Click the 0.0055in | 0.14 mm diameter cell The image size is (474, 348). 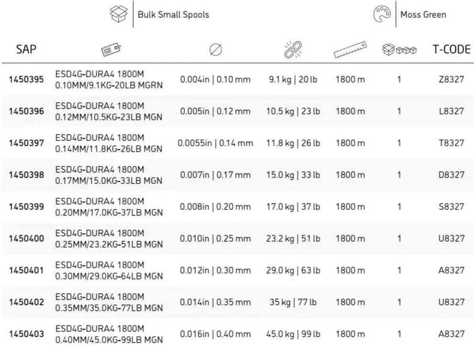point(215,143)
